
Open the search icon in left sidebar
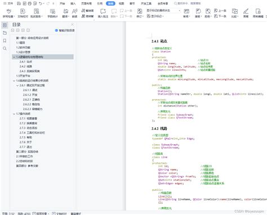[x=5, y=48]
